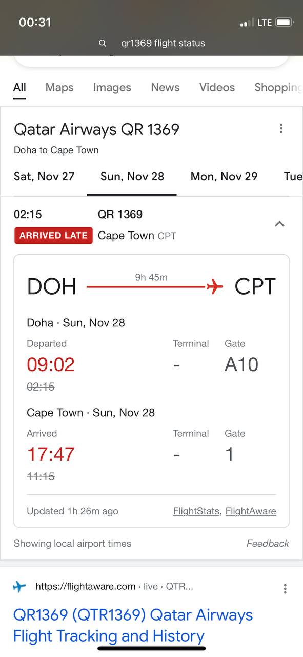Tap the red airplane route icon
Image resolution: width=303 pixels, height=657 pixels.
coord(215,286)
